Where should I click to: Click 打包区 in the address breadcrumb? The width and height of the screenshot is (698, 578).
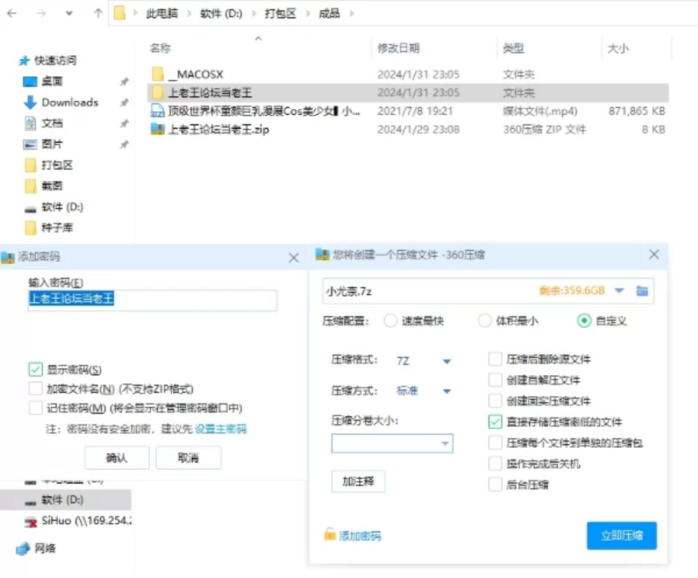280,14
